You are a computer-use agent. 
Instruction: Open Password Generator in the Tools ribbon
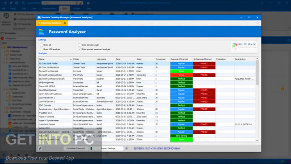(6, 19)
